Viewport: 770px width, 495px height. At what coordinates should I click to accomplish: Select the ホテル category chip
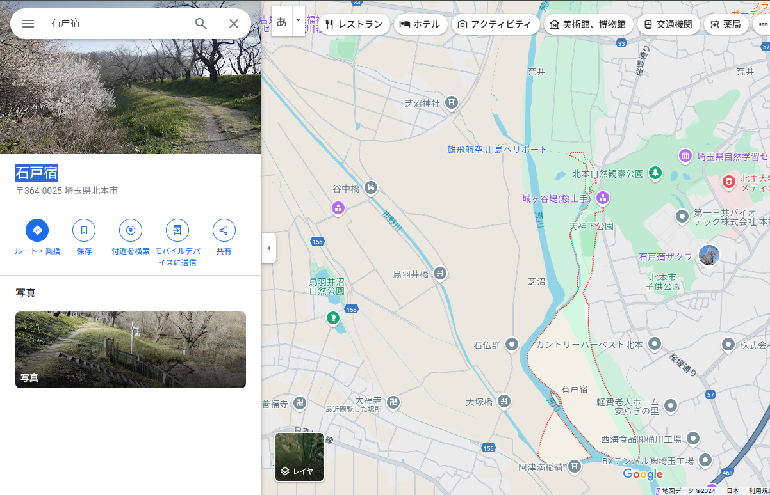coord(420,24)
